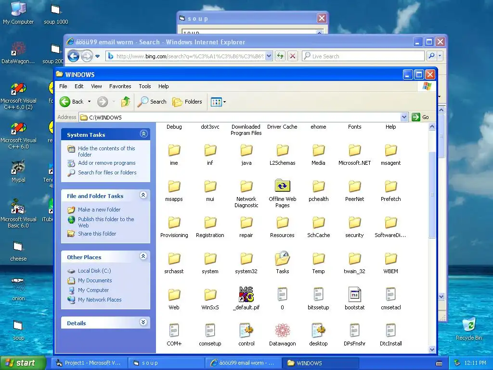The height and width of the screenshot is (370, 493).
Task: Select the Temp folder icon
Action: tap(318, 259)
